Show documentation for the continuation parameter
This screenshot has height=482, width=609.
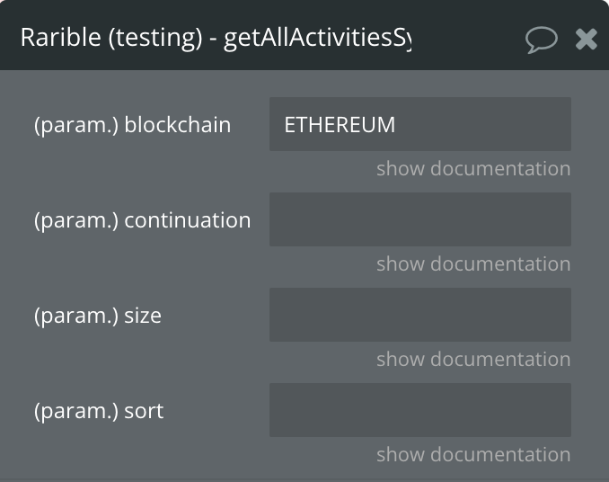473,263
